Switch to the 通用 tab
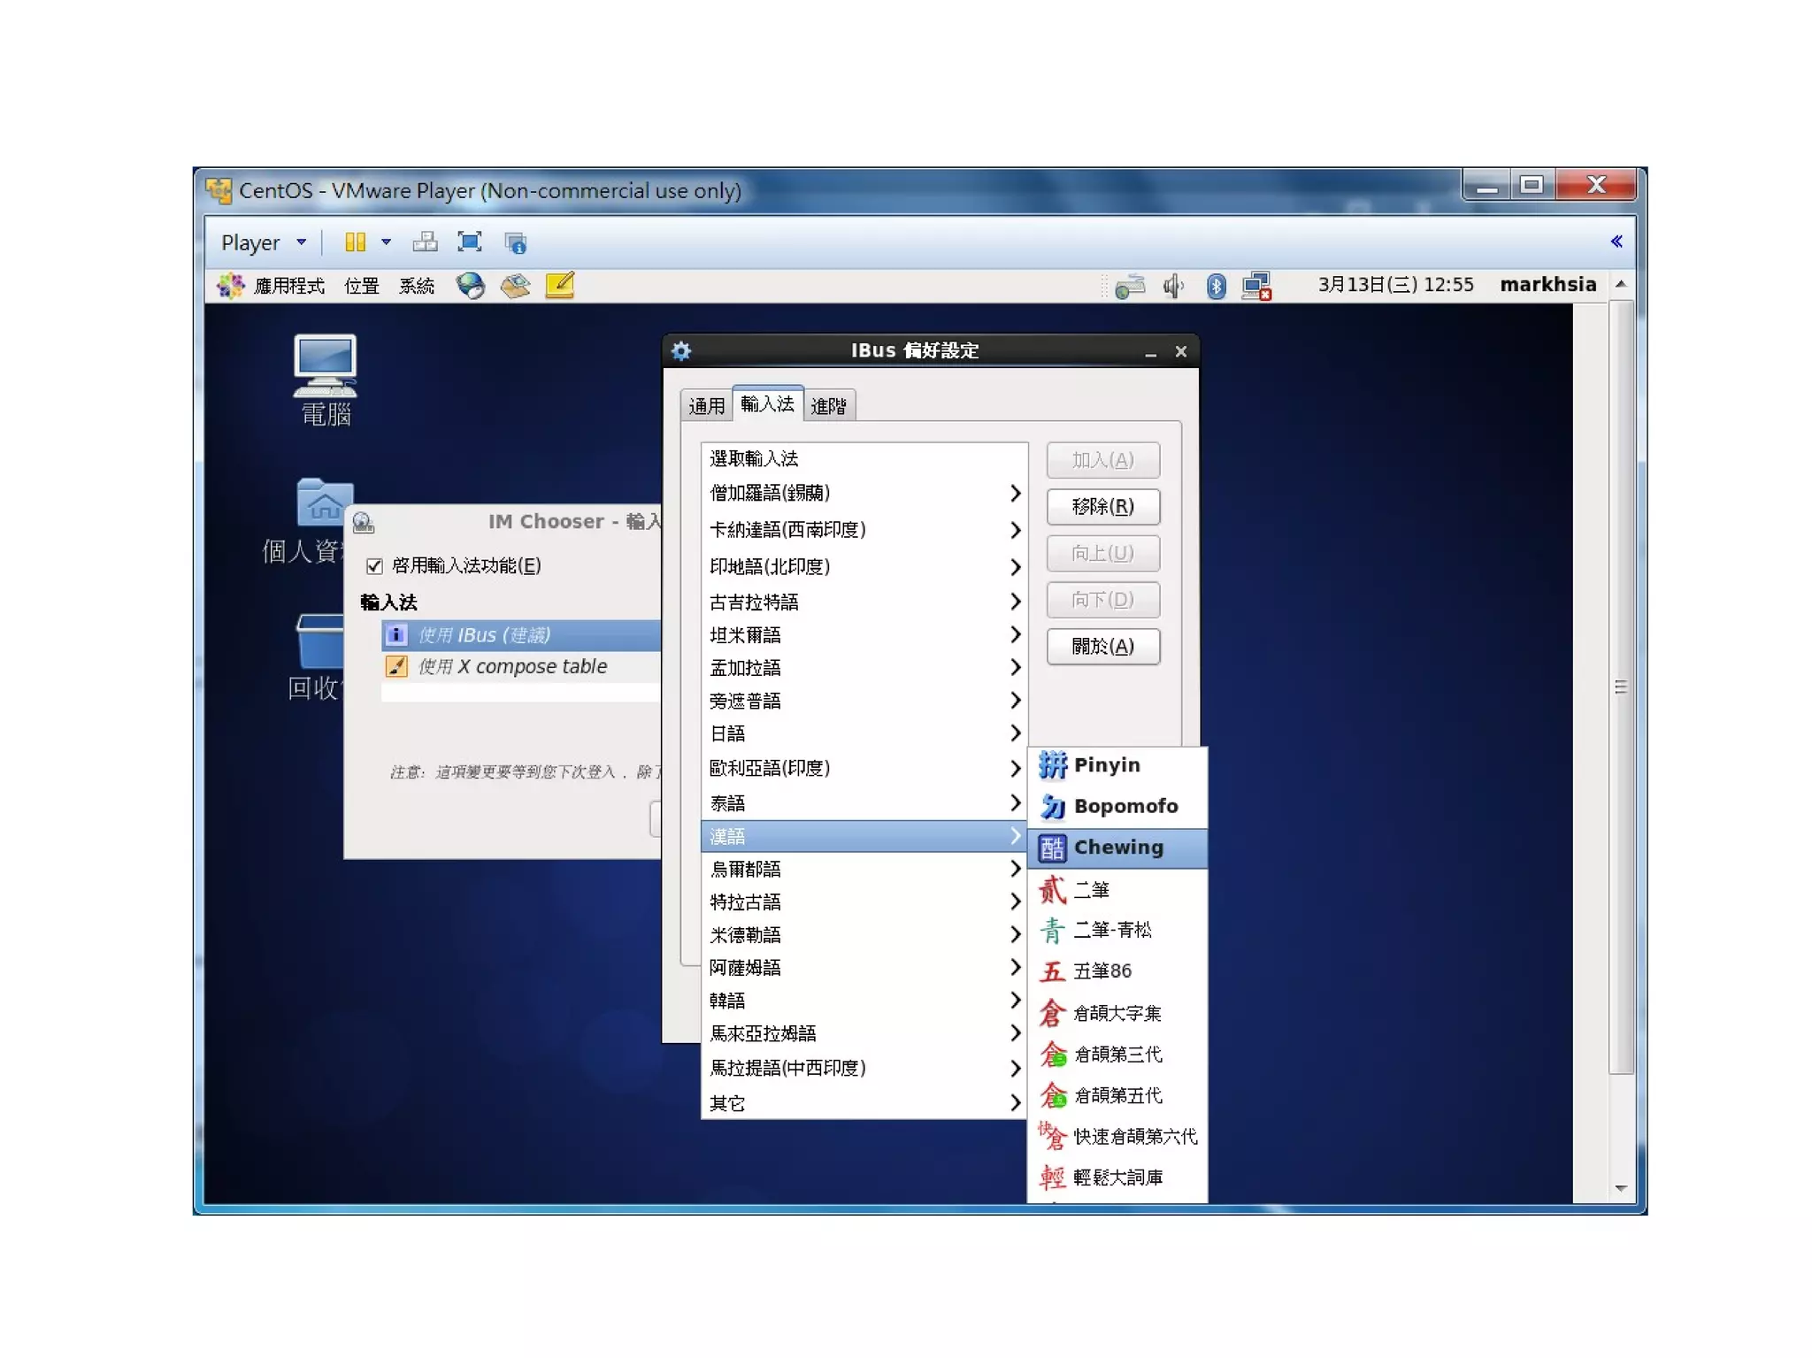 click(x=706, y=406)
